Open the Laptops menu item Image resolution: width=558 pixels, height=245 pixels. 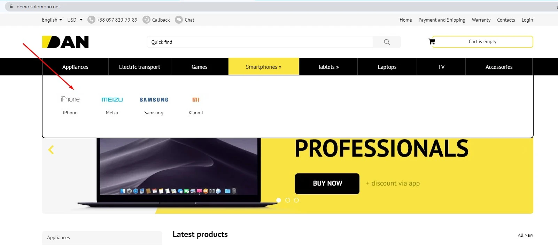pos(387,67)
